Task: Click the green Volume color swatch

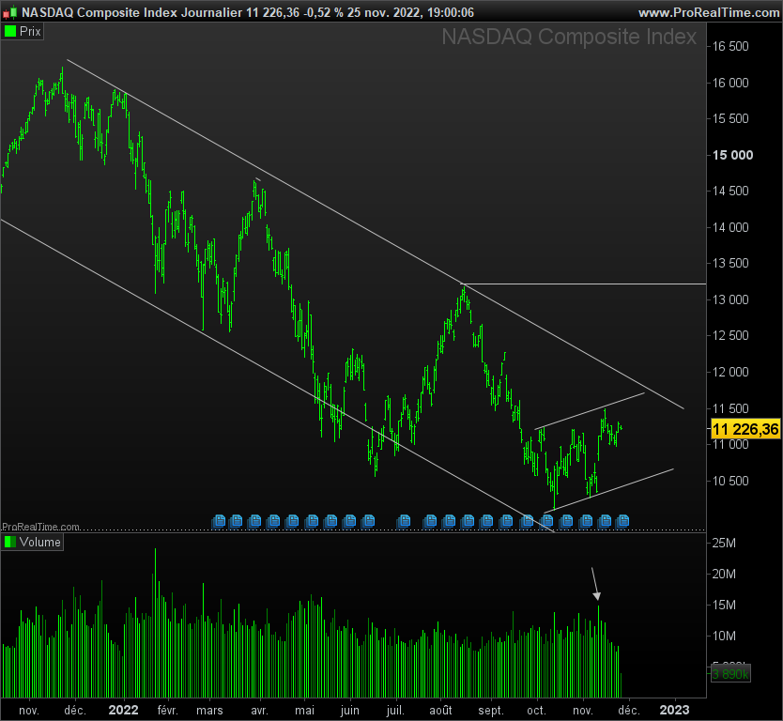Action: (x=10, y=543)
